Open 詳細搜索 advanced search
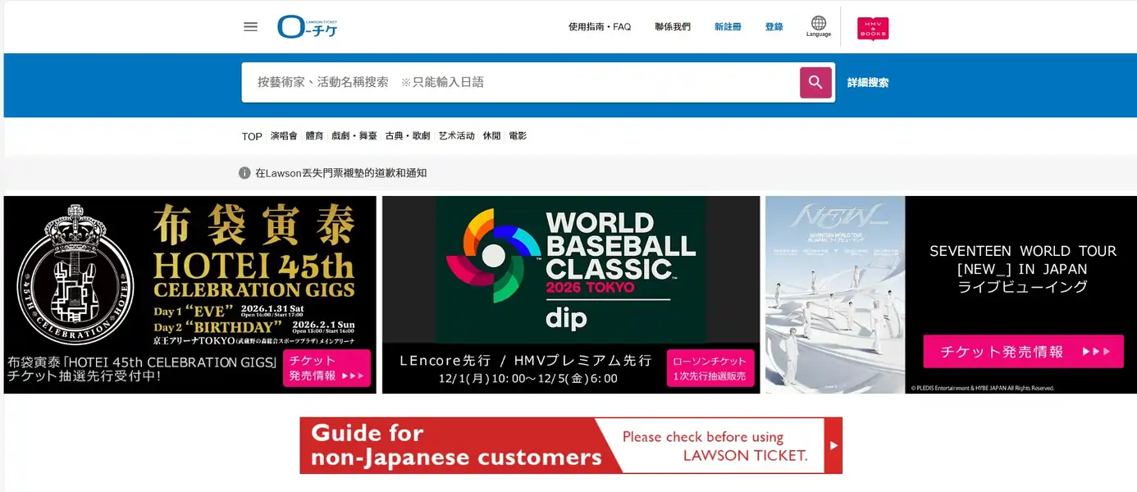The height and width of the screenshot is (492, 1137). point(868,83)
